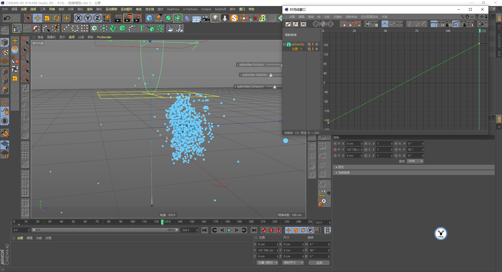Toggle P . Z keyframe circle
Viewport: 502px width, 272px height.
[335, 156]
